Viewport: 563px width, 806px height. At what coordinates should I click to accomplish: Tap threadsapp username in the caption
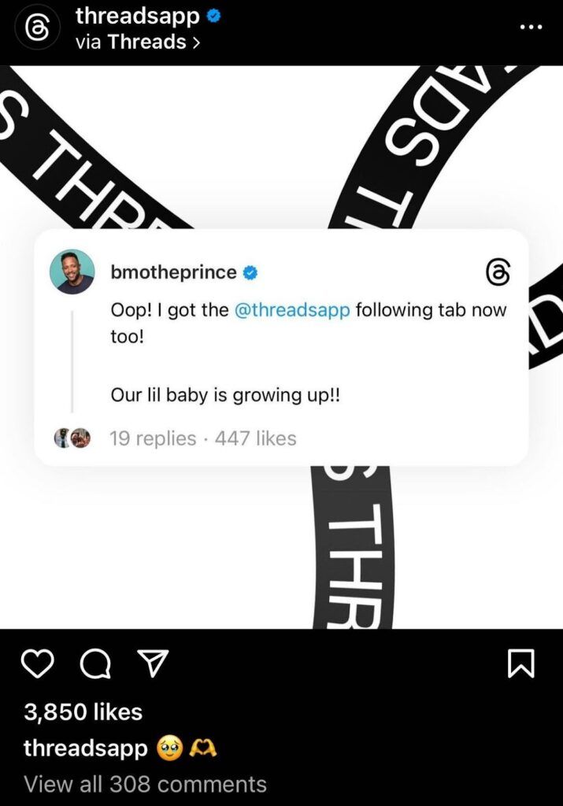(86, 749)
